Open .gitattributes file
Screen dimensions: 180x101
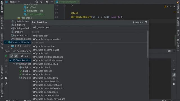pos(20,21)
